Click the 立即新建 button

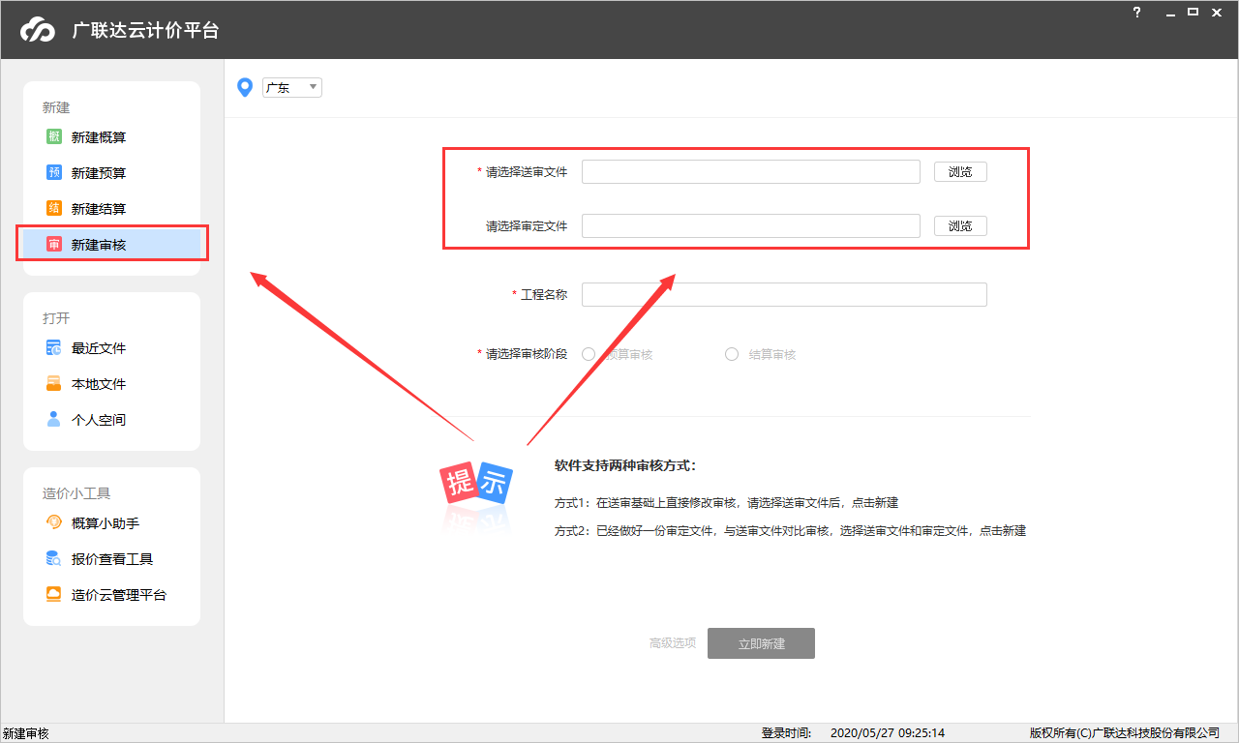click(x=761, y=643)
